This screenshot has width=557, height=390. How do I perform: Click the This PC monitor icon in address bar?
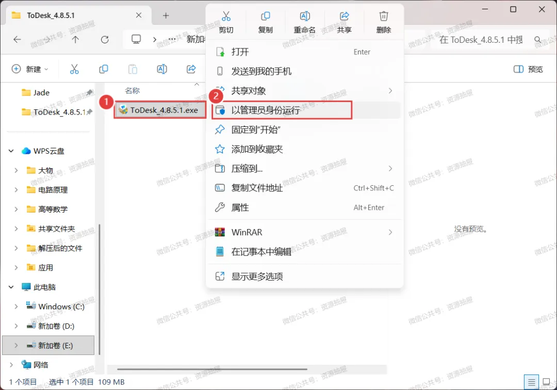point(136,39)
